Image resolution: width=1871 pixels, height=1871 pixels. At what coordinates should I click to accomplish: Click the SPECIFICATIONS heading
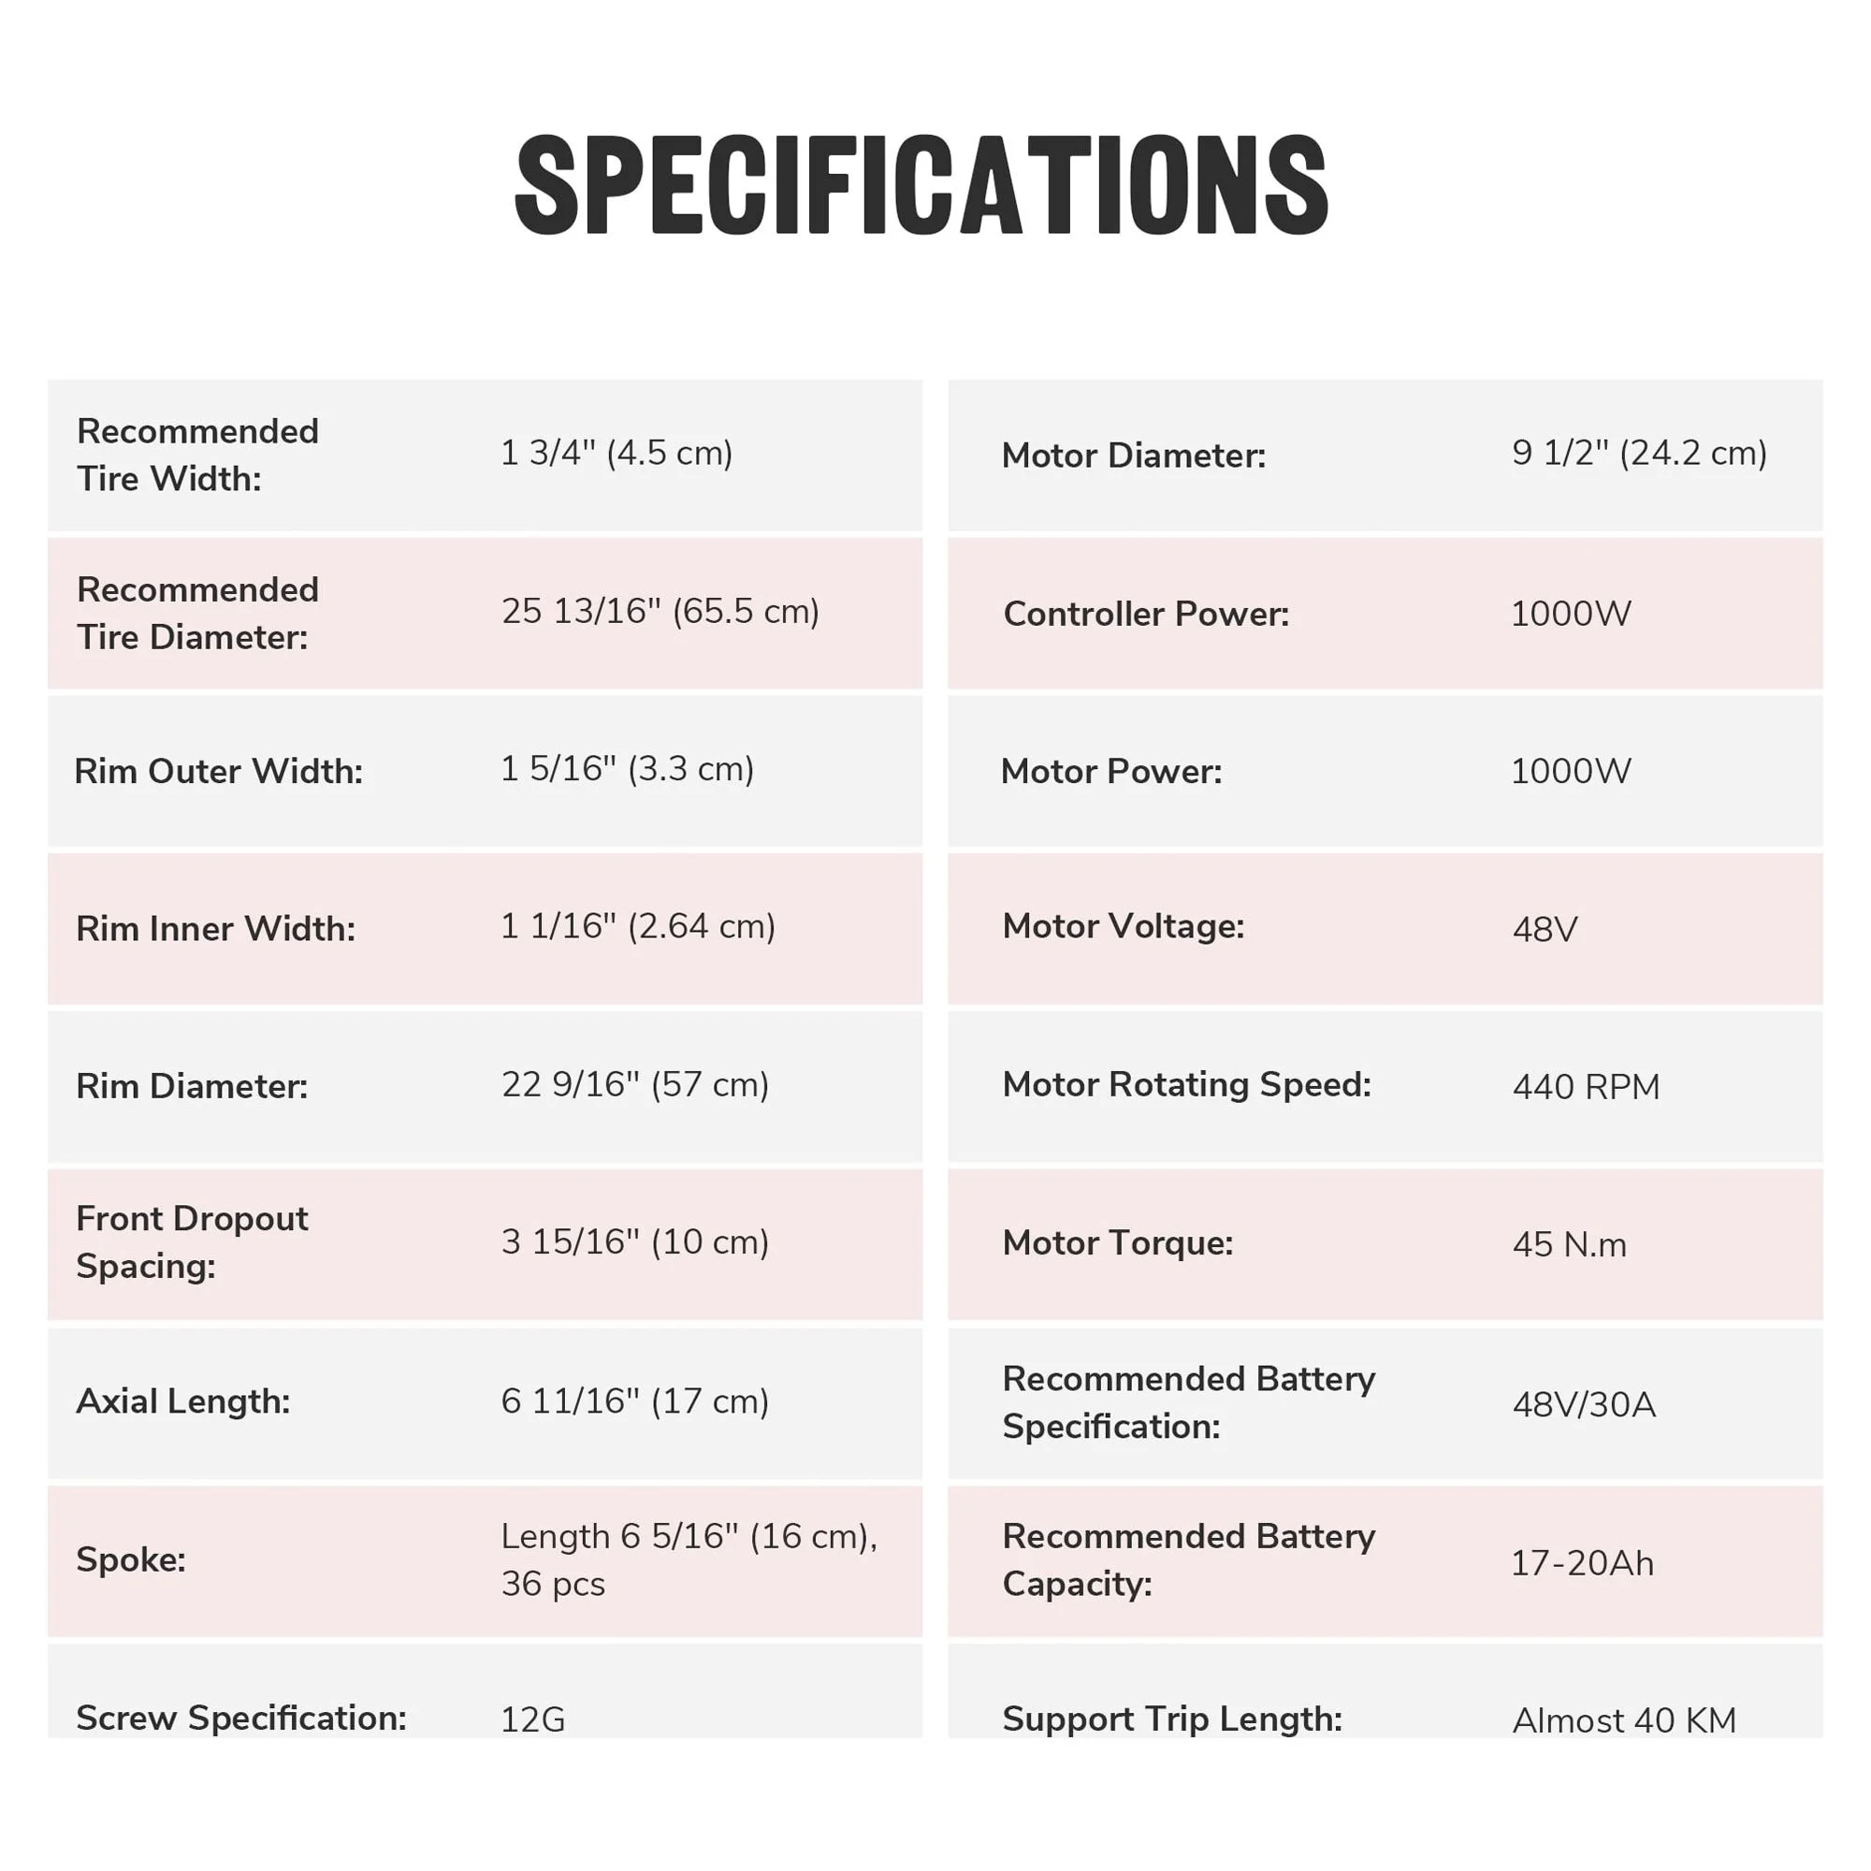point(921,184)
